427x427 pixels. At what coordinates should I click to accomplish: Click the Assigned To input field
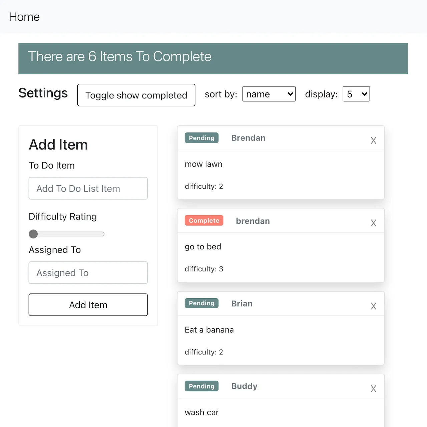88,273
